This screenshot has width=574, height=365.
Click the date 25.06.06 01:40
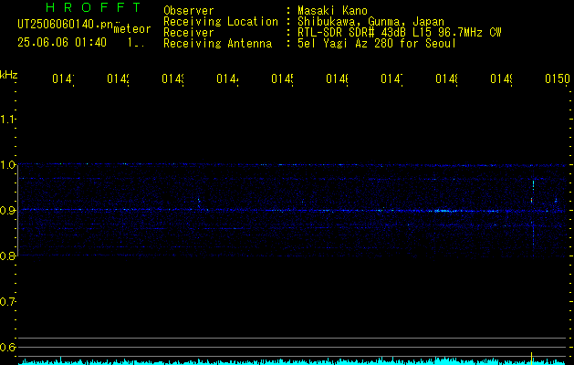point(62,43)
